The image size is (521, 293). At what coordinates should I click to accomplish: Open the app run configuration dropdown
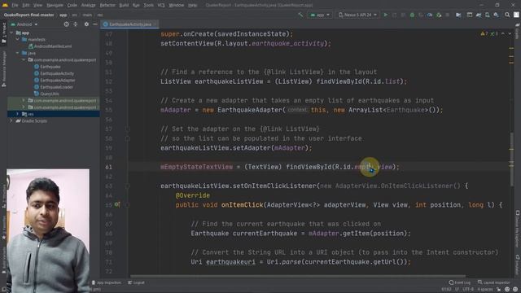click(x=320, y=15)
